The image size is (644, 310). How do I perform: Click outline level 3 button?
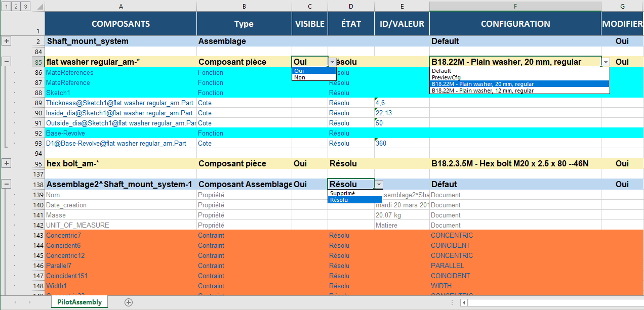[x=25, y=7]
